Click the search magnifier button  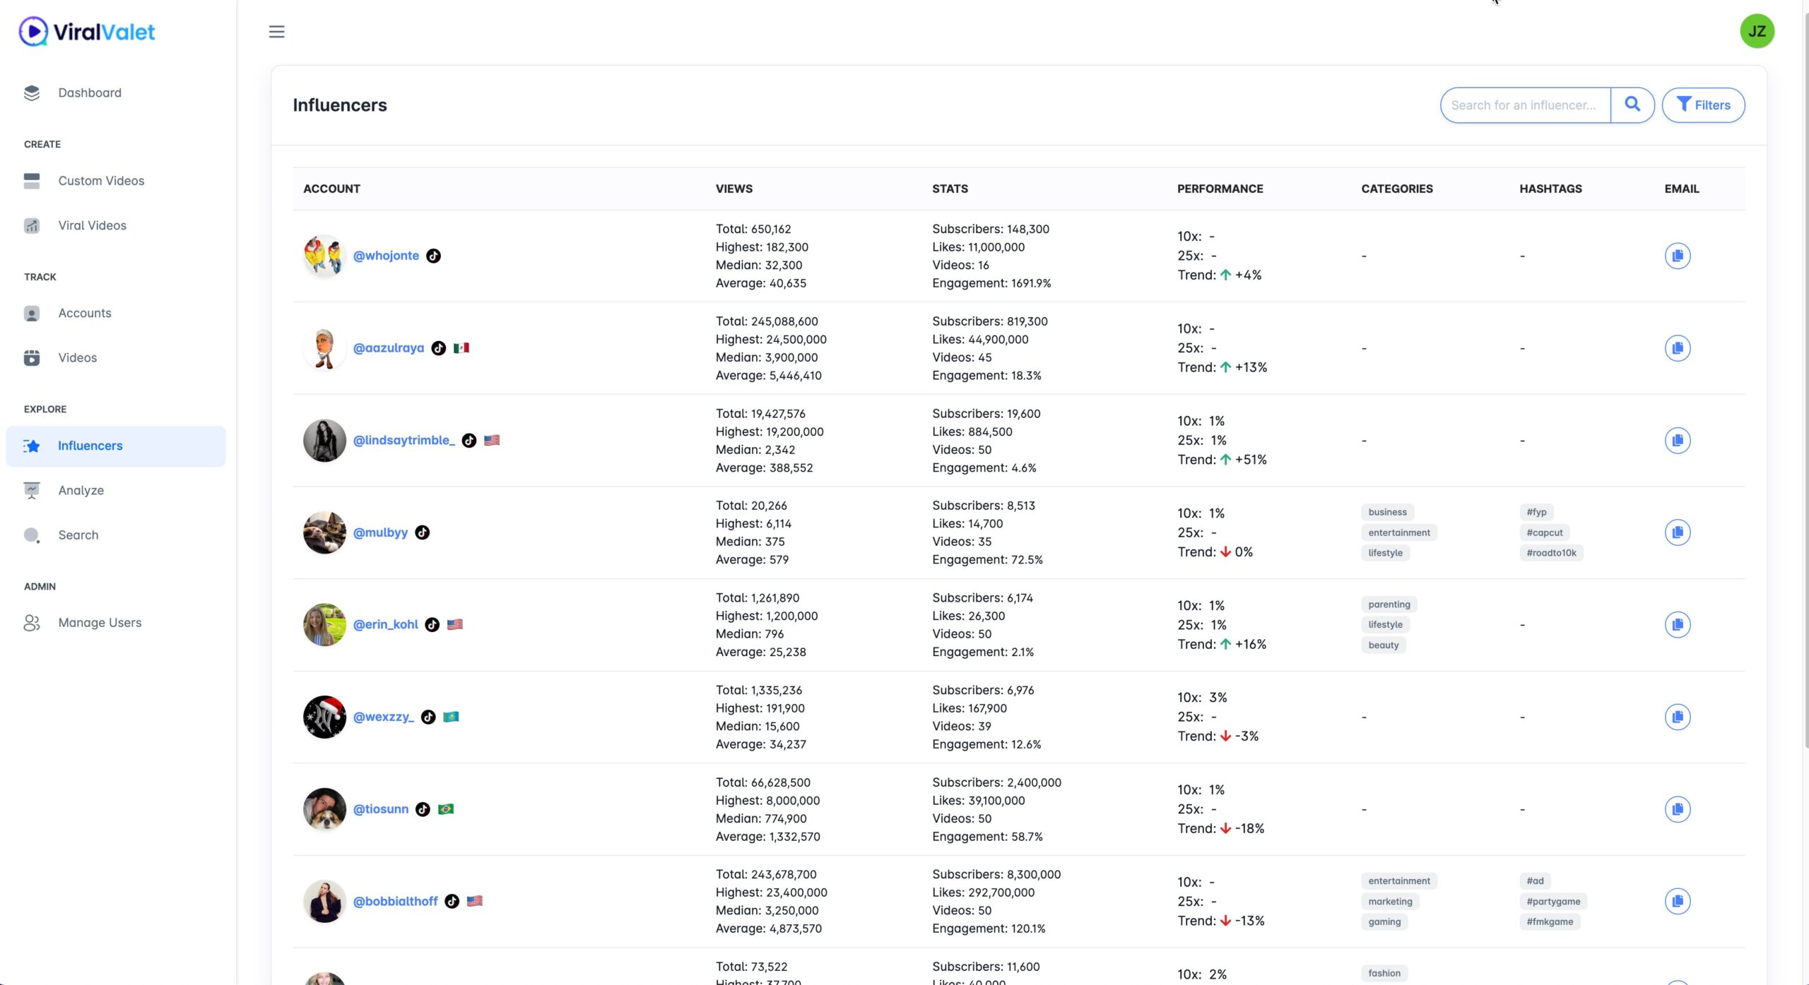pyautogui.click(x=1632, y=105)
